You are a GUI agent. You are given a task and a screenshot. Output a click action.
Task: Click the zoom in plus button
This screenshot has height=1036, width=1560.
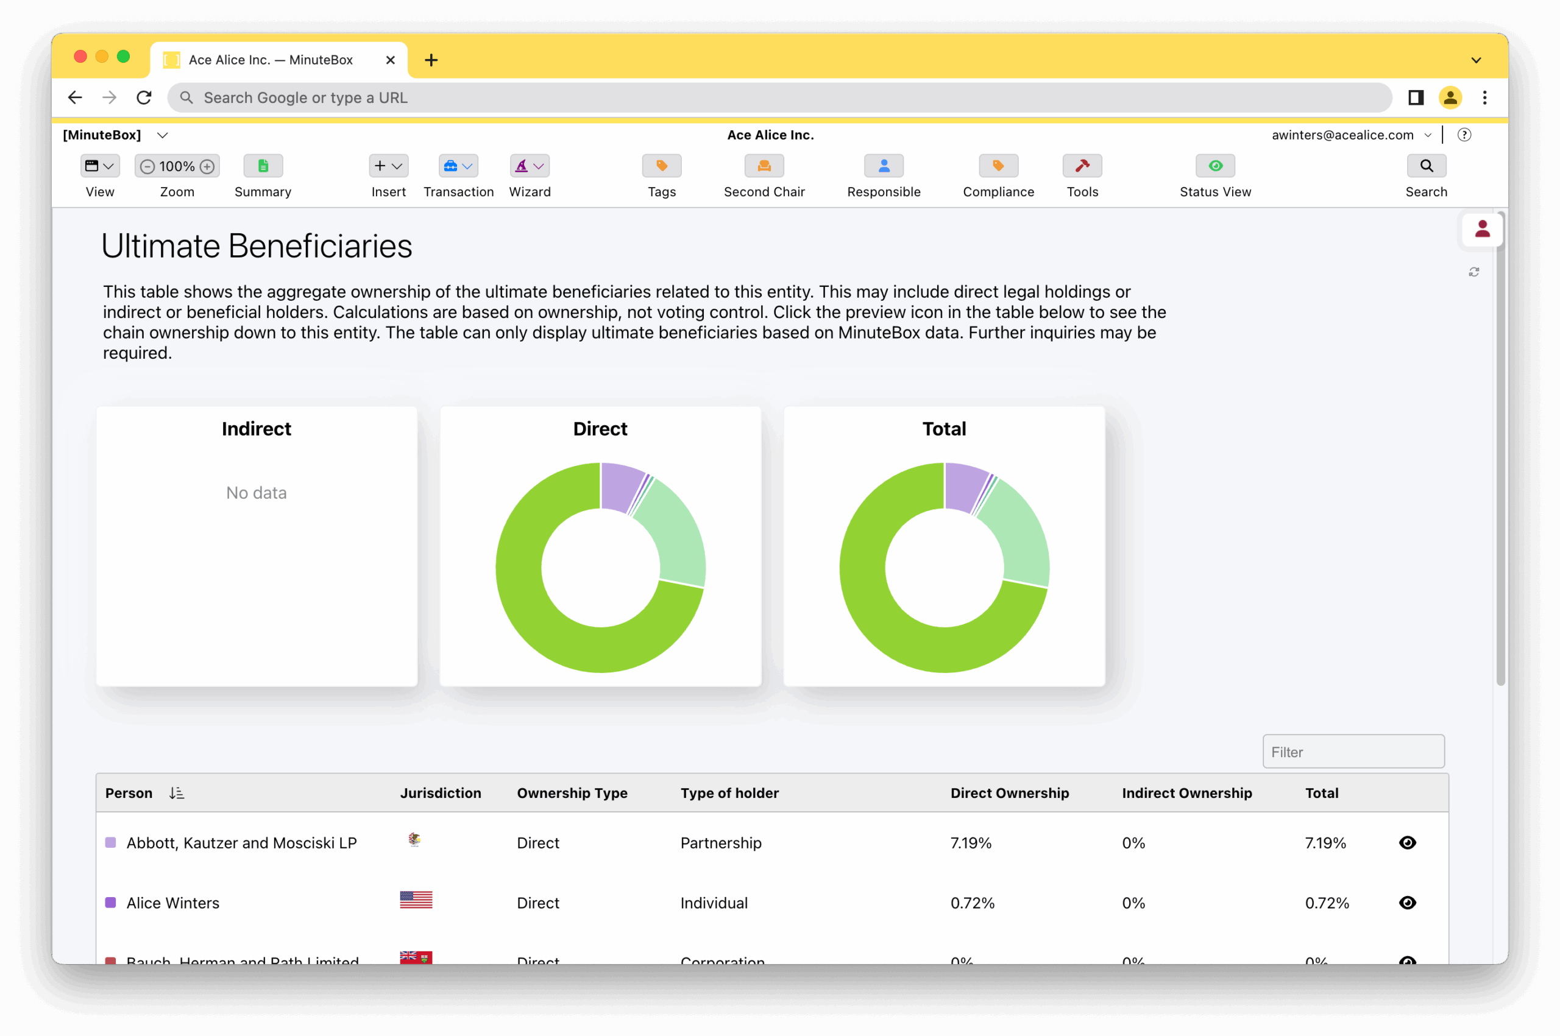(207, 166)
